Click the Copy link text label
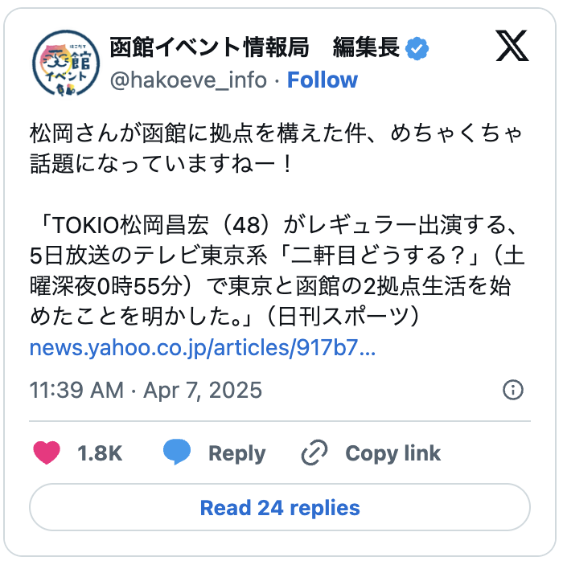The width and height of the screenshot is (563, 569). point(392,453)
